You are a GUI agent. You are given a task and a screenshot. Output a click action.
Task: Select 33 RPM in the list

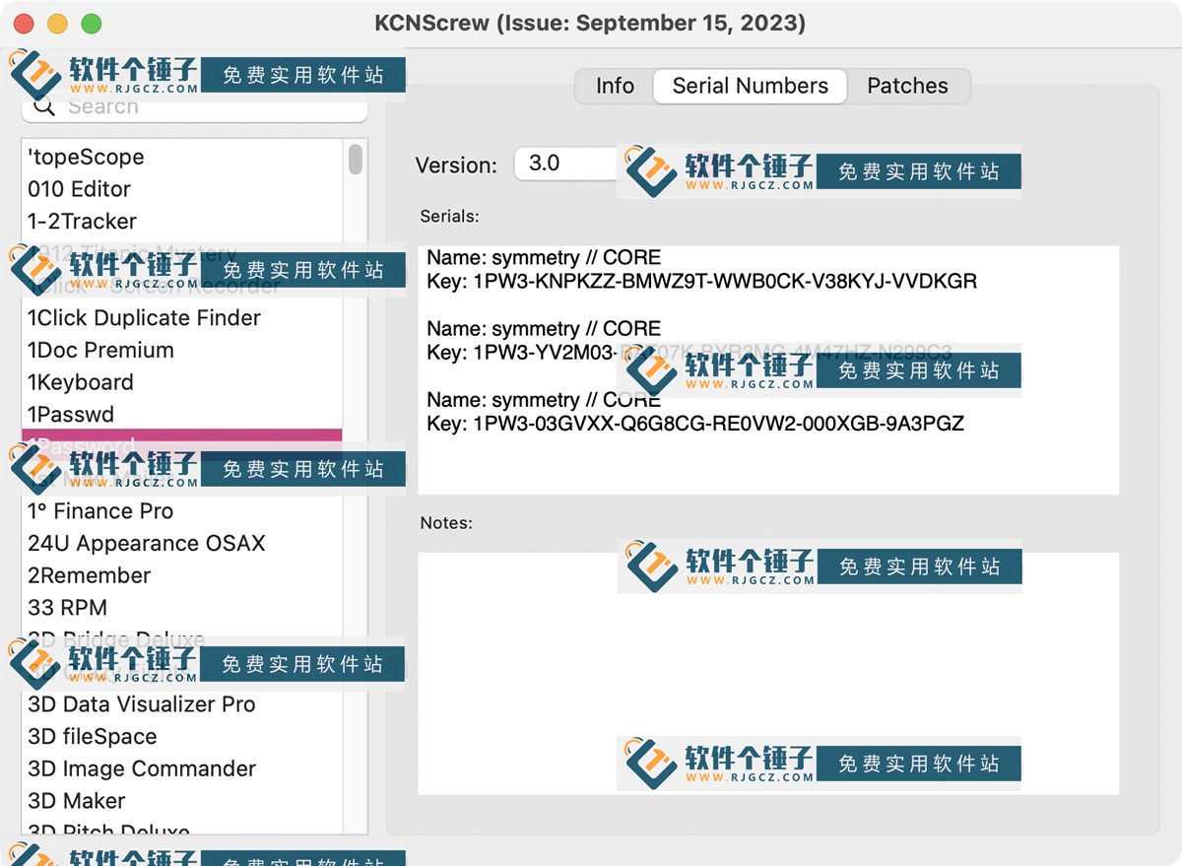pyautogui.click(x=182, y=607)
